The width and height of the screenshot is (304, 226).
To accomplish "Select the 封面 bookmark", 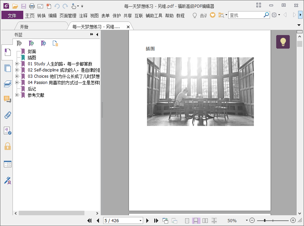I will [x=32, y=51].
